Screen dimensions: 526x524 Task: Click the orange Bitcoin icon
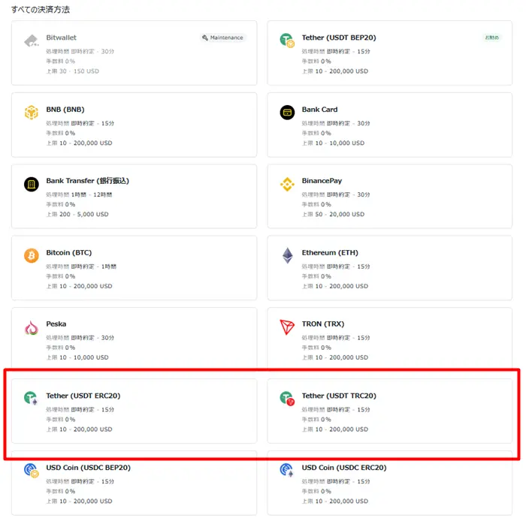(x=32, y=256)
